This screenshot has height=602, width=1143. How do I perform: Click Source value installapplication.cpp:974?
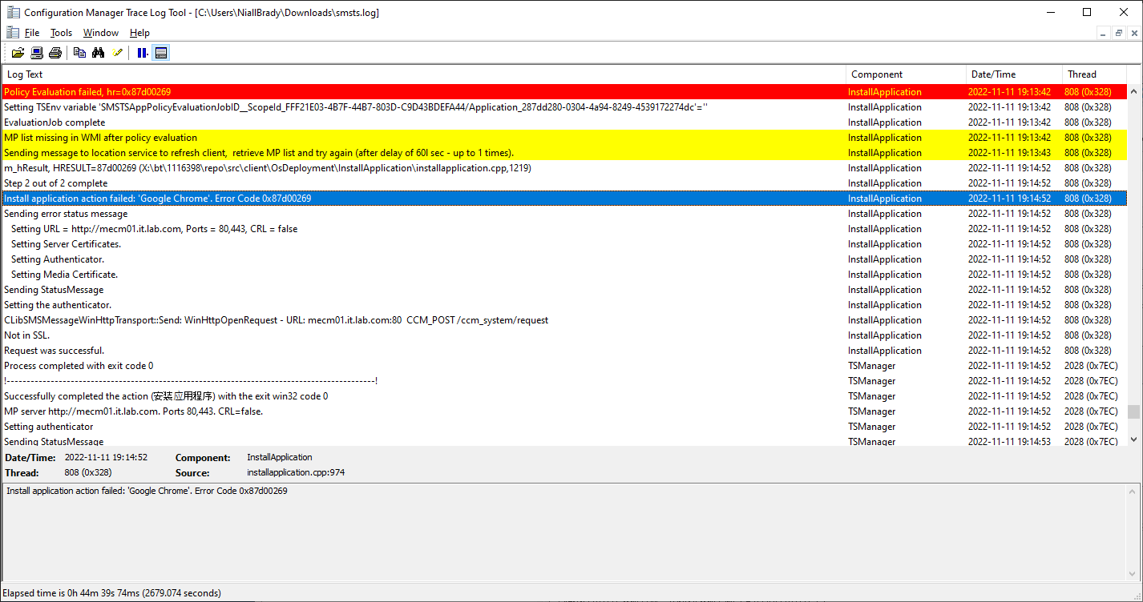pyautogui.click(x=296, y=473)
